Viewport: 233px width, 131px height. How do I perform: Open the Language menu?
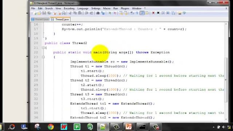click(83, 8)
